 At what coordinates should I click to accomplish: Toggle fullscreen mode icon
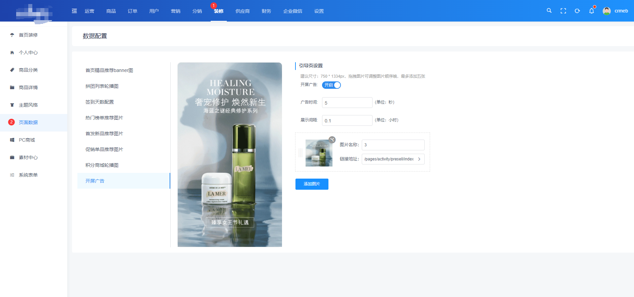pos(563,11)
